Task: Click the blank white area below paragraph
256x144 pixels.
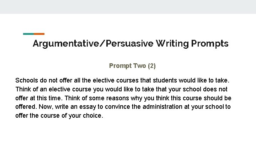Action: 128,132
